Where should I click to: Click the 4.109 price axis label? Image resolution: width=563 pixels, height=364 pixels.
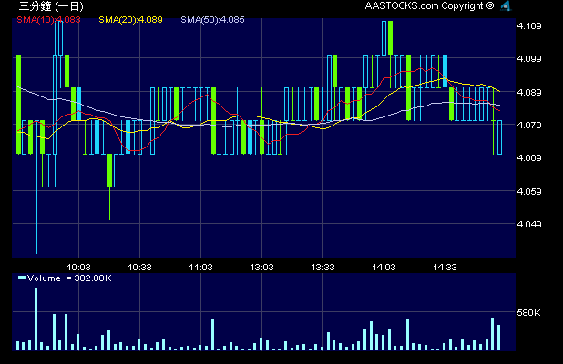[529, 25]
